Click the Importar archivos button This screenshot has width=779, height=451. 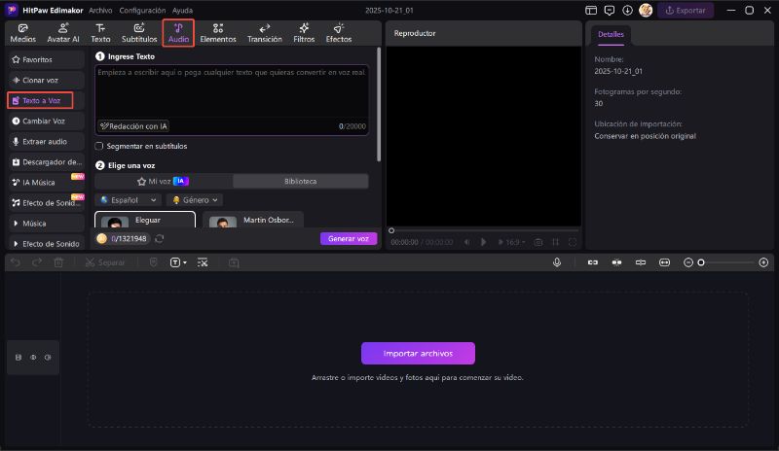(x=418, y=353)
